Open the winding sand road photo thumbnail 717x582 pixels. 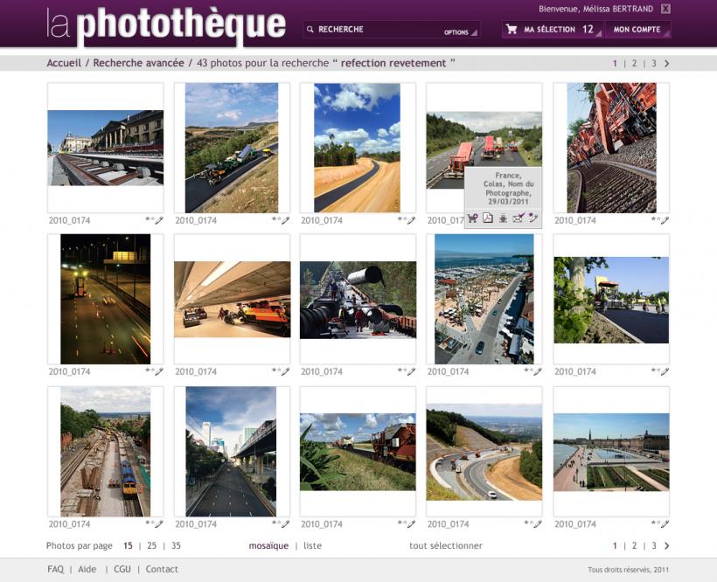click(357, 148)
